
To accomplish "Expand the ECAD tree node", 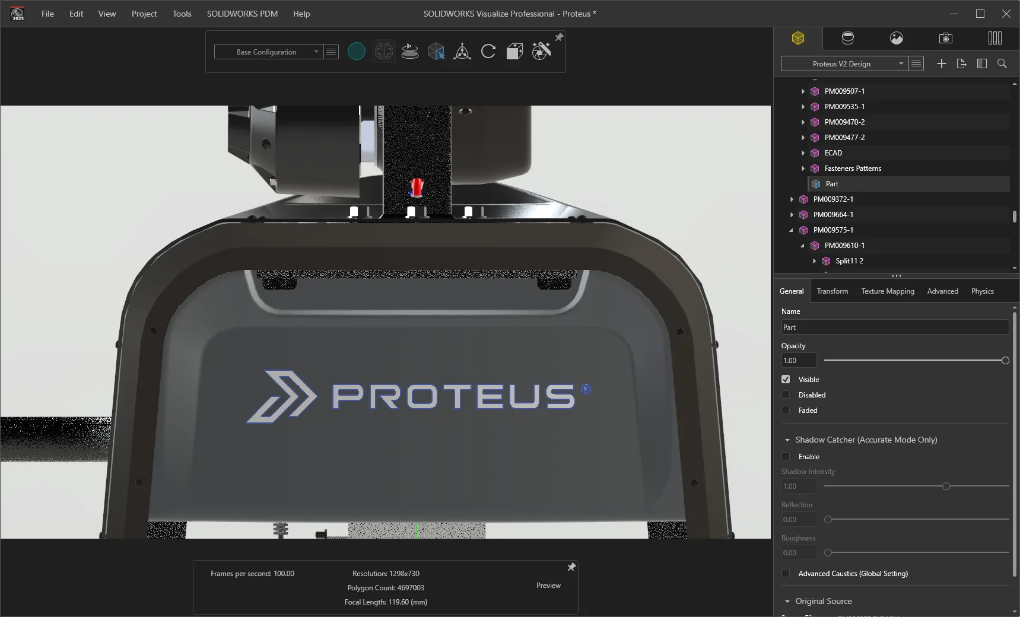I will pyautogui.click(x=803, y=153).
